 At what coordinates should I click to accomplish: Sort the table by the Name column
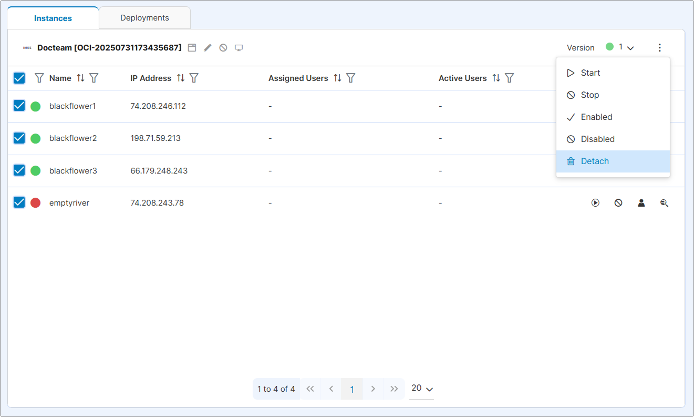[x=80, y=78]
